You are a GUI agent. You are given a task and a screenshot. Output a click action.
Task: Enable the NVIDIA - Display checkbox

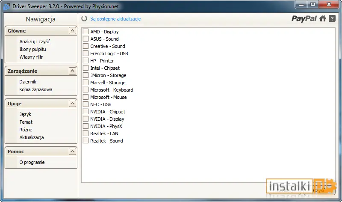coord(86,119)
